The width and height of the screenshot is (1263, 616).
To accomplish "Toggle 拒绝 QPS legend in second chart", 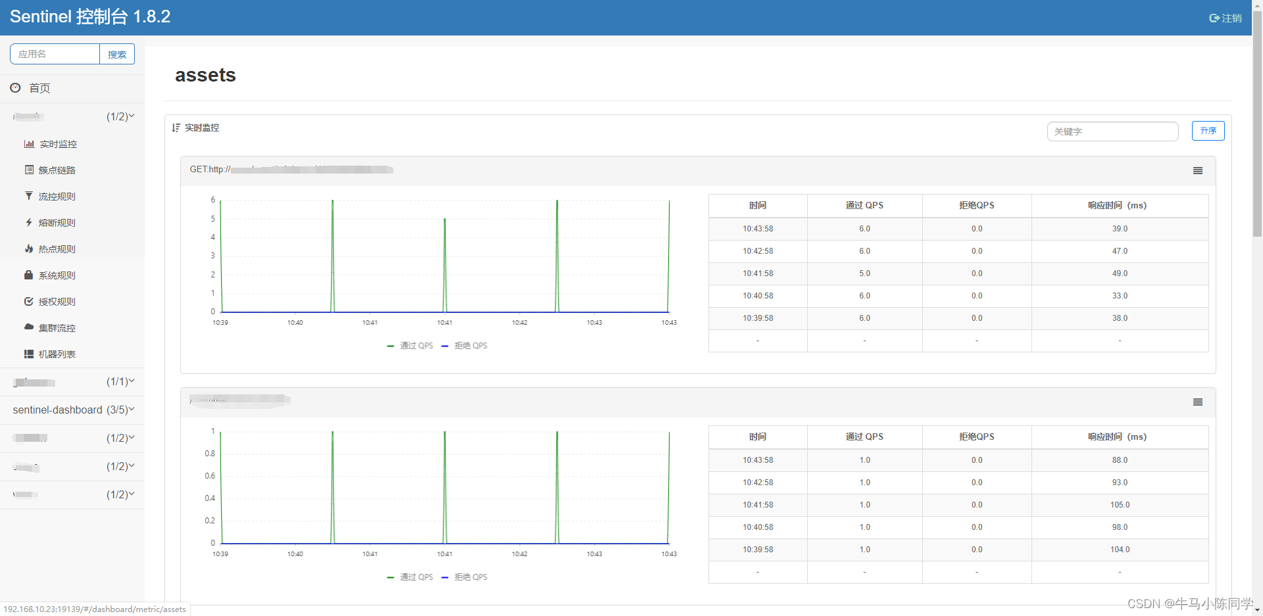I will 464,577.
